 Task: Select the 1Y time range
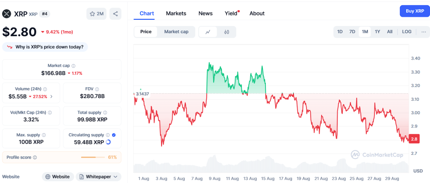[378, 32]
